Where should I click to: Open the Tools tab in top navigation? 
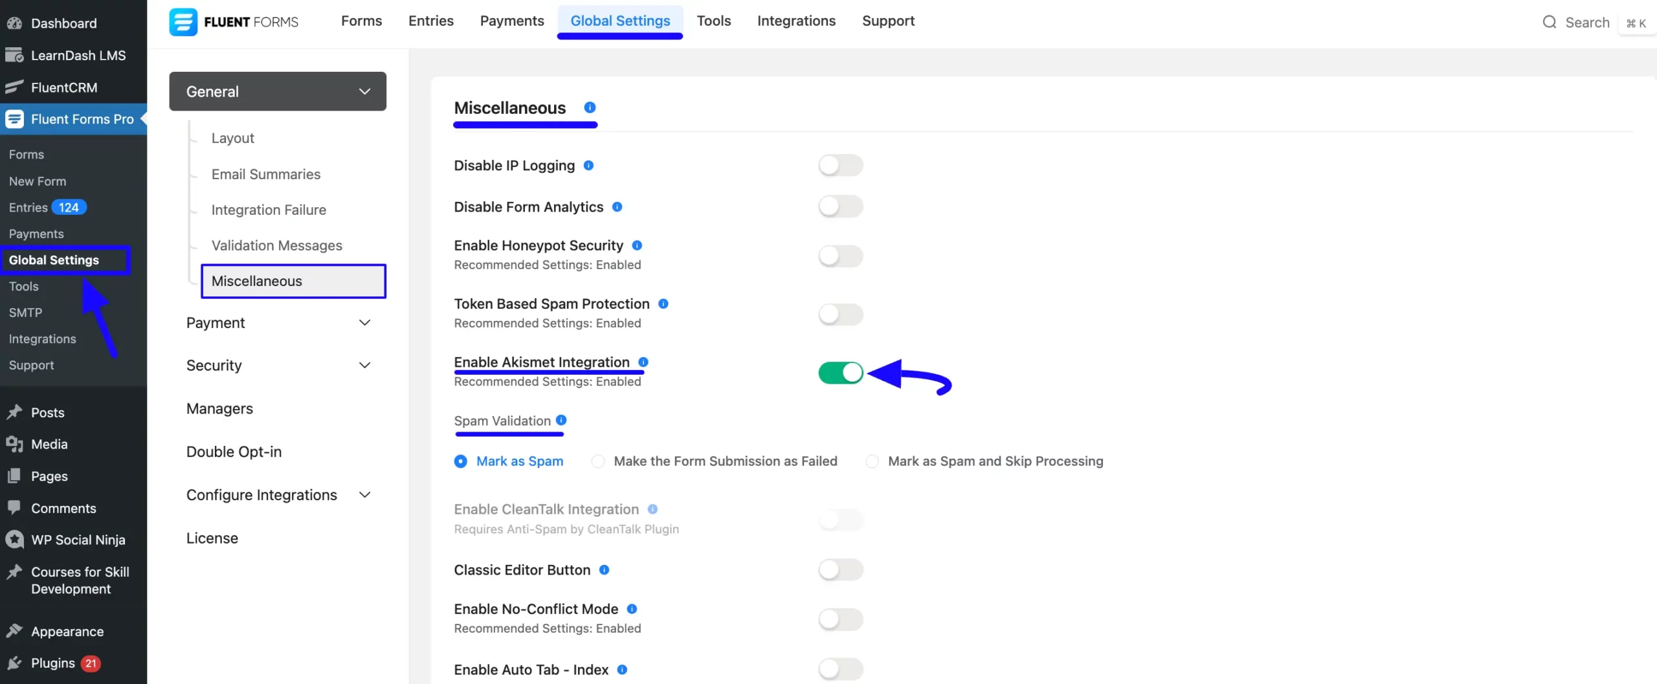(713, 21)
